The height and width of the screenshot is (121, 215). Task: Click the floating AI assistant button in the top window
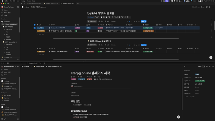[211, 58]
